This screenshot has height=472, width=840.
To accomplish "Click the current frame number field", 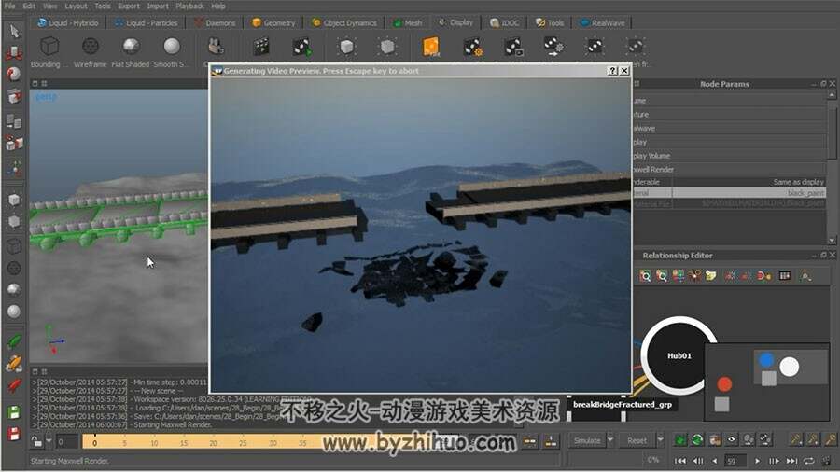I will (735, 461).
